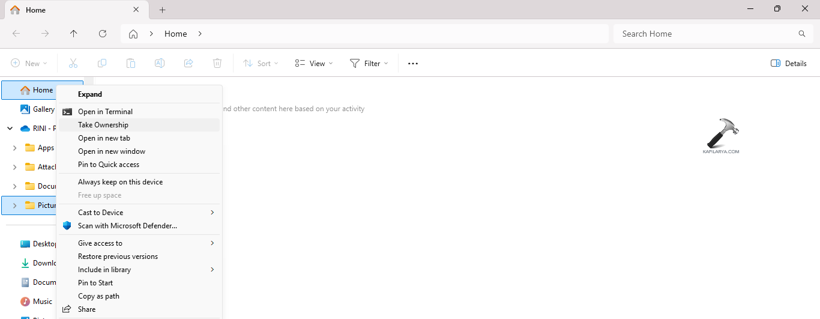Click the Copy icon in toolbar
Screen dimensions: 820x319
pyautogui.click(x=102, y=63)
